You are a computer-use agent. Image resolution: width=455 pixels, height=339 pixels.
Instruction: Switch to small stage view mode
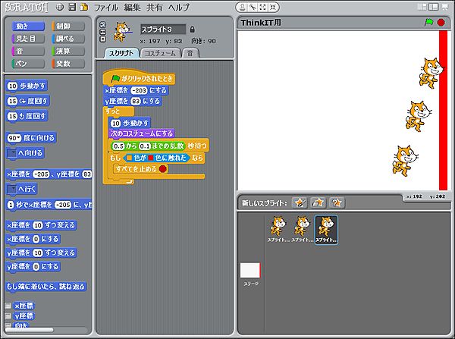(x=422, y=7)
